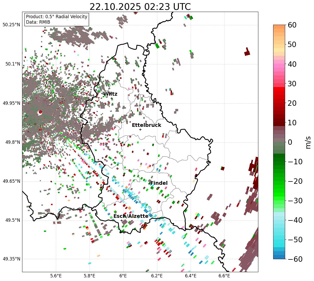Click the 50.25°N latitude tick label
This screenshot has height=281, width=314.
click(x=11, y=25)
